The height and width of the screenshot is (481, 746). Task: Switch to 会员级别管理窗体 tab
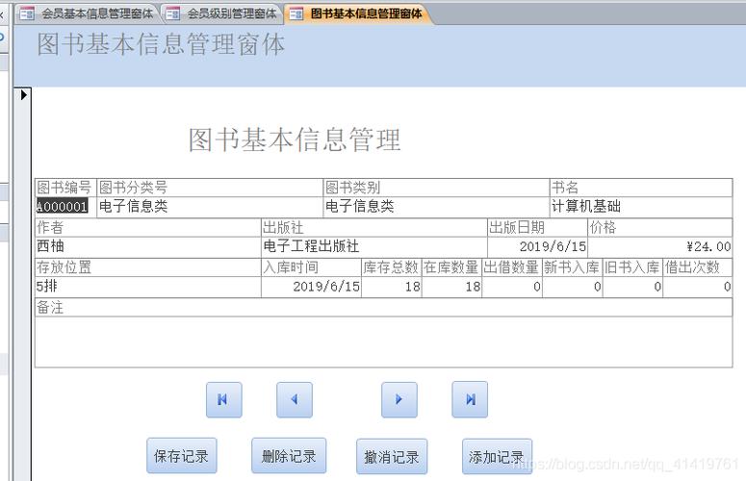[x=223, y=13]
